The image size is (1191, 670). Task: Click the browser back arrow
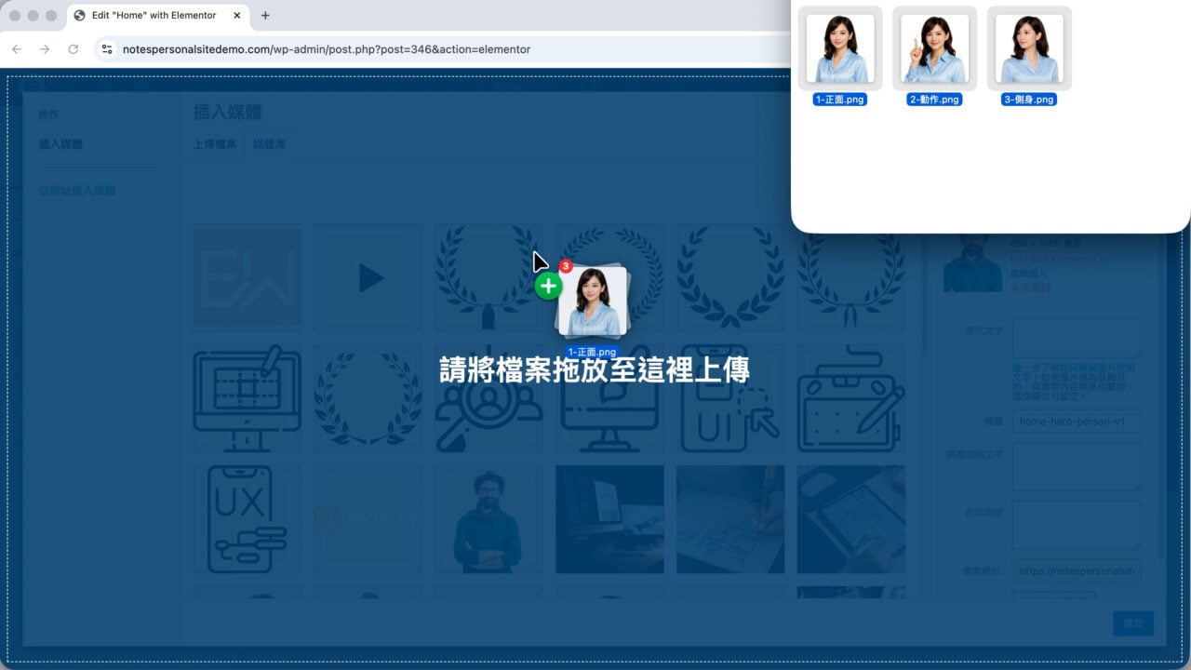click(x=17, y=49)
